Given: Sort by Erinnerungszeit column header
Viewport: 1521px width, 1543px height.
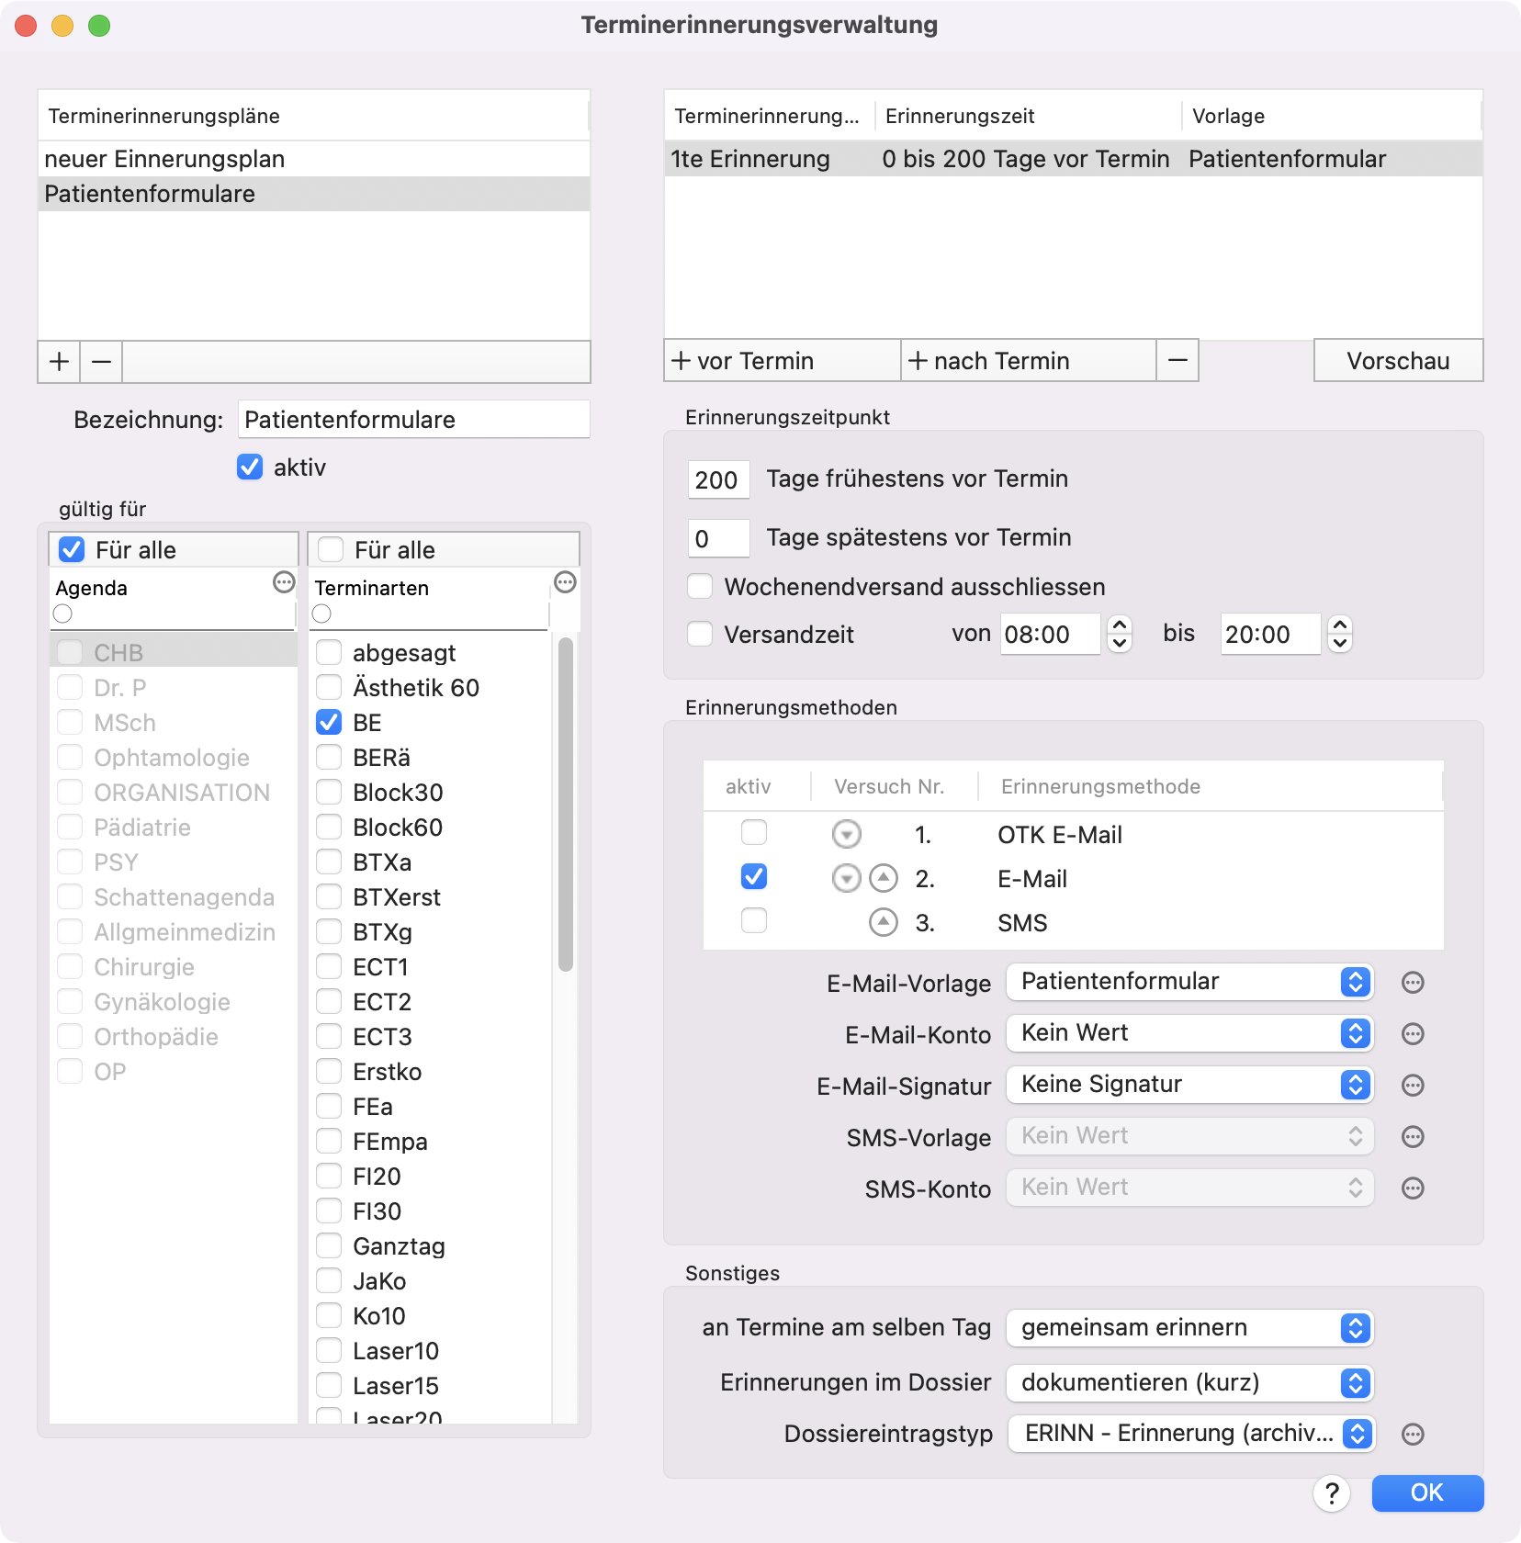Looking at the screenshot, I should pyautogui.click(x=1027, y=116).
